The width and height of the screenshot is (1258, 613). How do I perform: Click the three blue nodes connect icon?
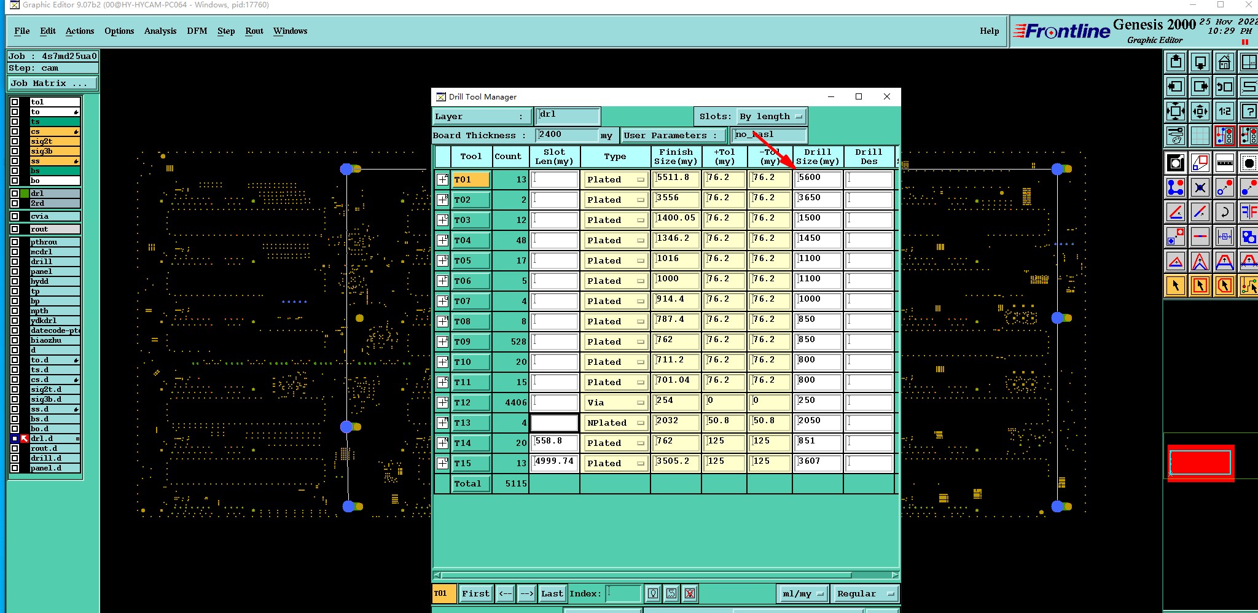[1176, 187]
